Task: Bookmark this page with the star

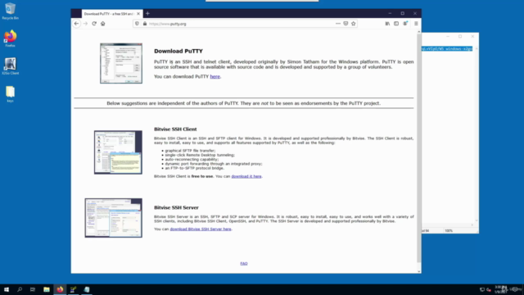Action: pos(353,24)
